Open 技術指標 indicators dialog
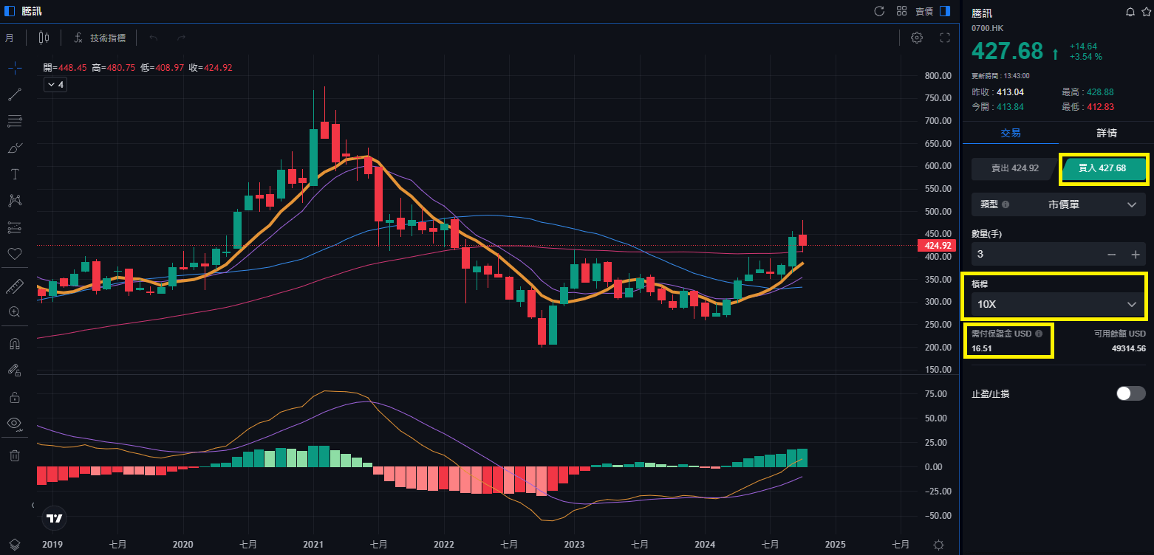This screenshot has width=1154, height=555. click(x=100, y=38)
